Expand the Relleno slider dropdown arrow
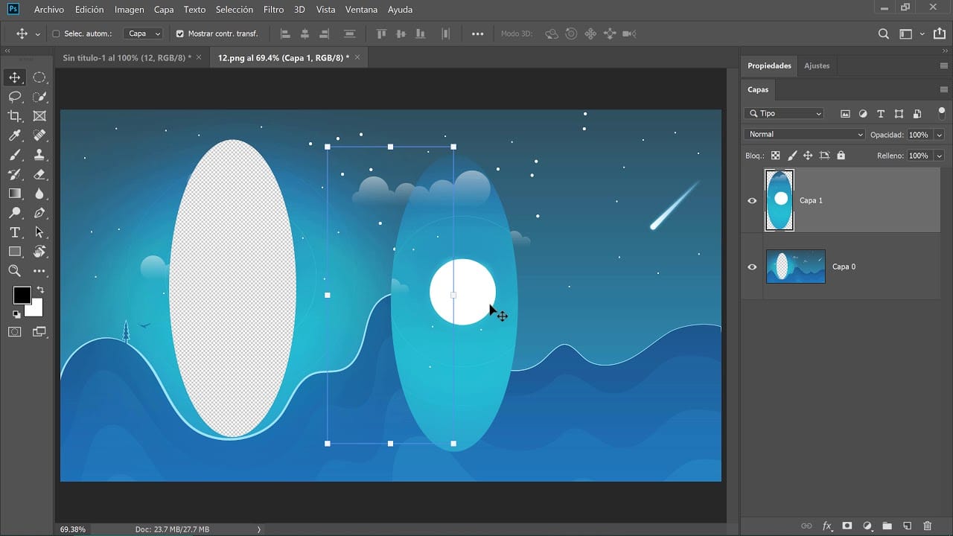The image size is (953, 536). [x=939, y=156]
